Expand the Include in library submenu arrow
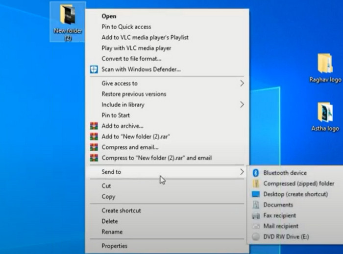The width and height of the screenshot is (343, 254). click(242, 105)
